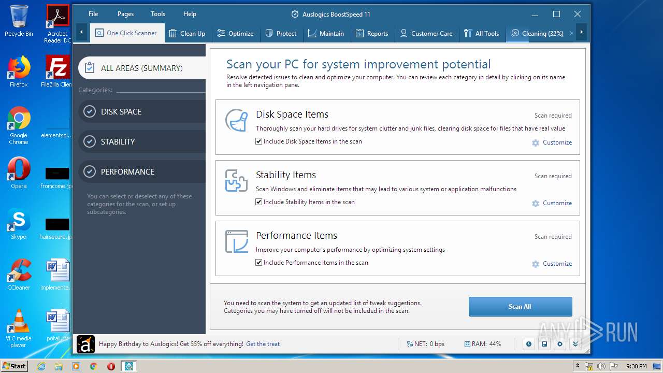Click the volume speaker tray icon
This screenshot has width=663, height=373.
point(601,366)
